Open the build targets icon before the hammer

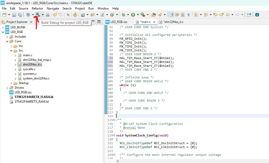point(28,15)
